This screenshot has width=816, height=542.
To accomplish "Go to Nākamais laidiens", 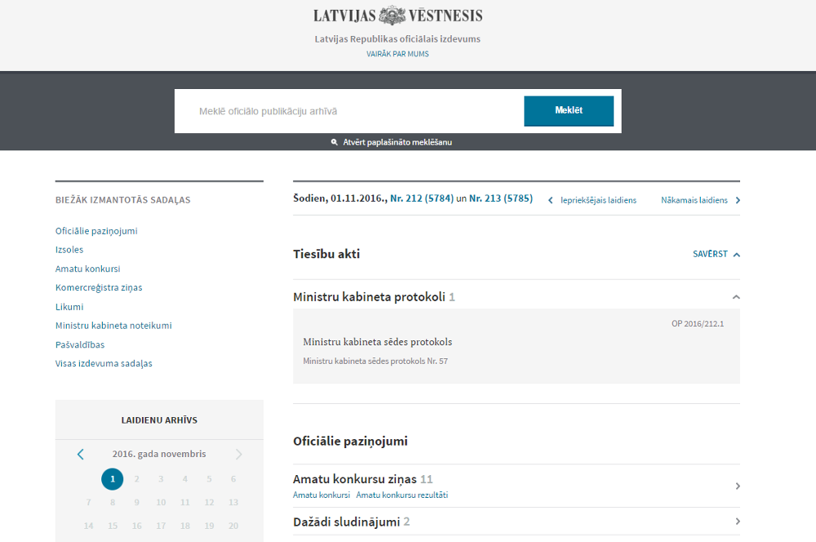I will pyautogui.click(x=700, y=200).
